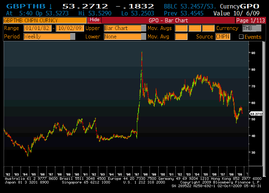This screenshot has height=193, width=269.
Task: Click the GPO - Bar Chart title bar
Action: click(x=168, y=21)
